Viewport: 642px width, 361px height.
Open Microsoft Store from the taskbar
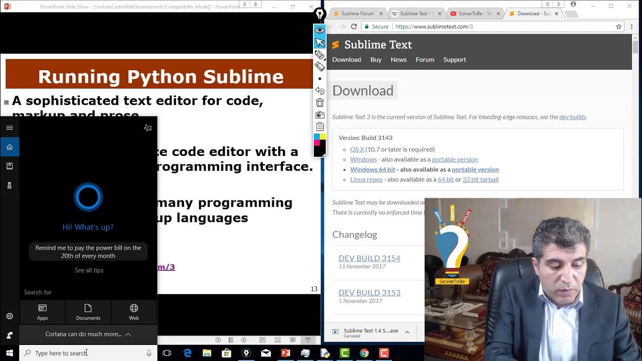(226, 353)
